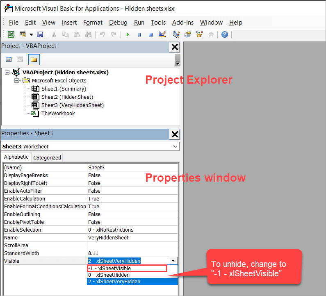Select ThisWorkbook in project tree
Viewport: 326px width, 296px height.
click(x=58, y=113)
